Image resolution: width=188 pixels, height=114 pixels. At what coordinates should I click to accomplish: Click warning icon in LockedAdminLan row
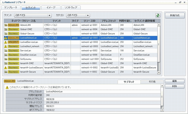coord(6,38)
